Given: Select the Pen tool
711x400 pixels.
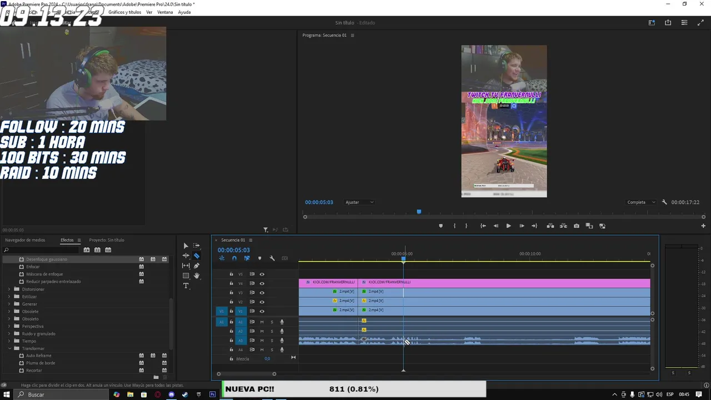Looking at the screenshot, I should [197, 266].
